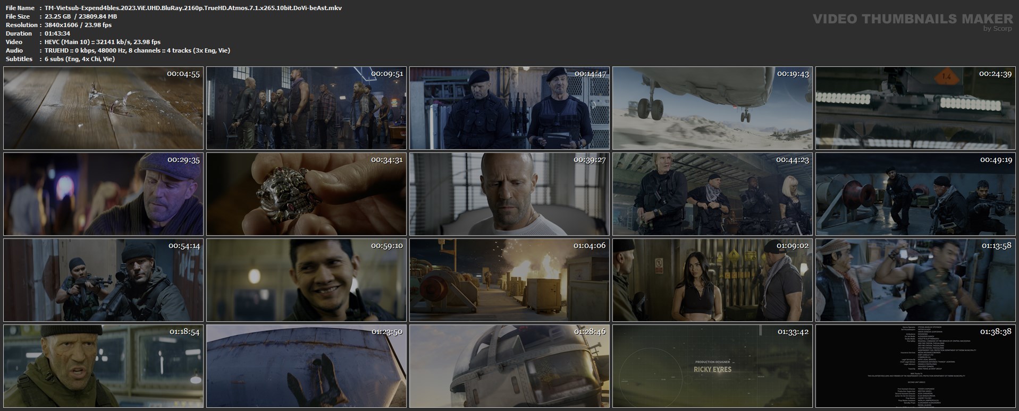Click the Video Thumbnails Maker logo
This screenshot has width=1019, height=411.
913,21
